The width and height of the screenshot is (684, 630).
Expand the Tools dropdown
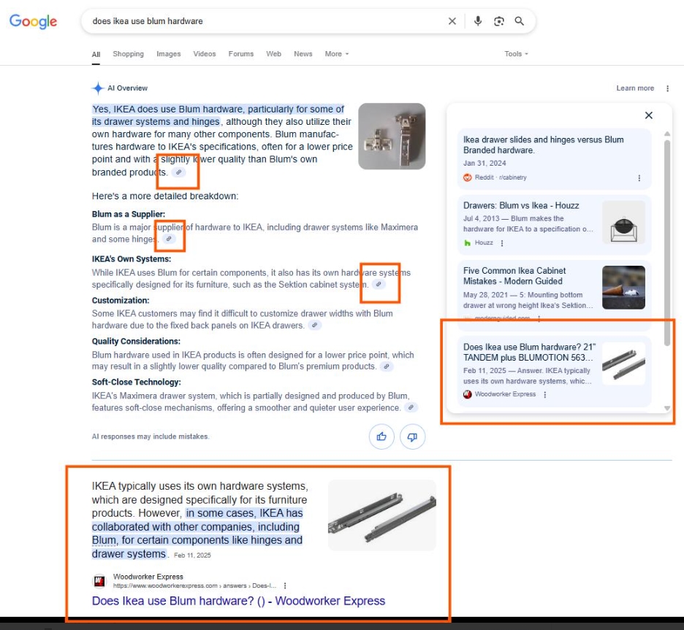click(516, 54)
